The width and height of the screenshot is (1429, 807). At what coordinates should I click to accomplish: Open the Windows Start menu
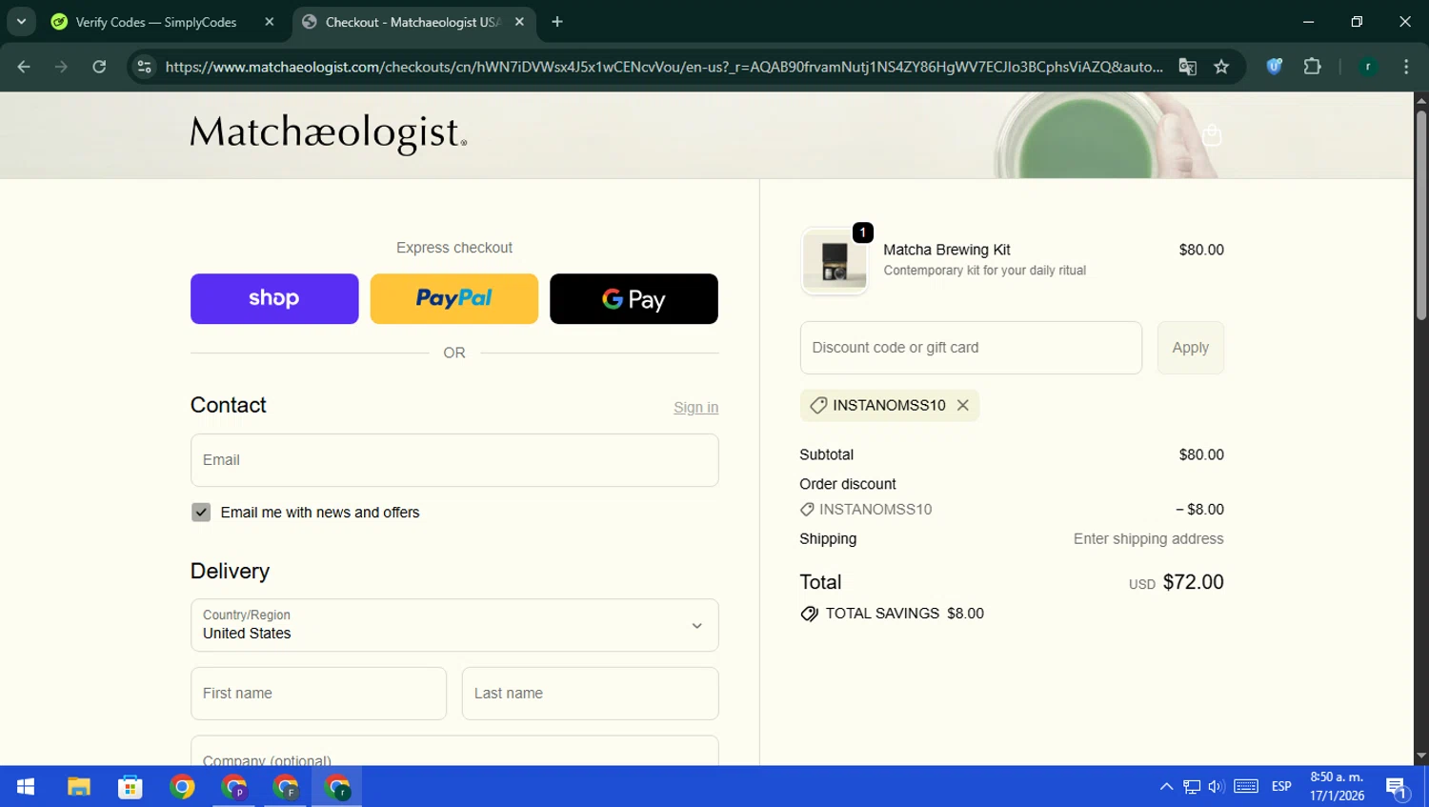coord(26,787)
